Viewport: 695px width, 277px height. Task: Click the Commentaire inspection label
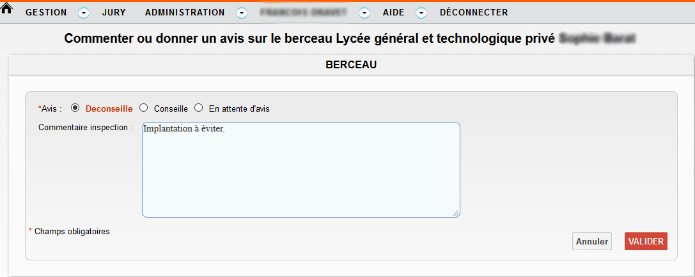coord(85,128)
